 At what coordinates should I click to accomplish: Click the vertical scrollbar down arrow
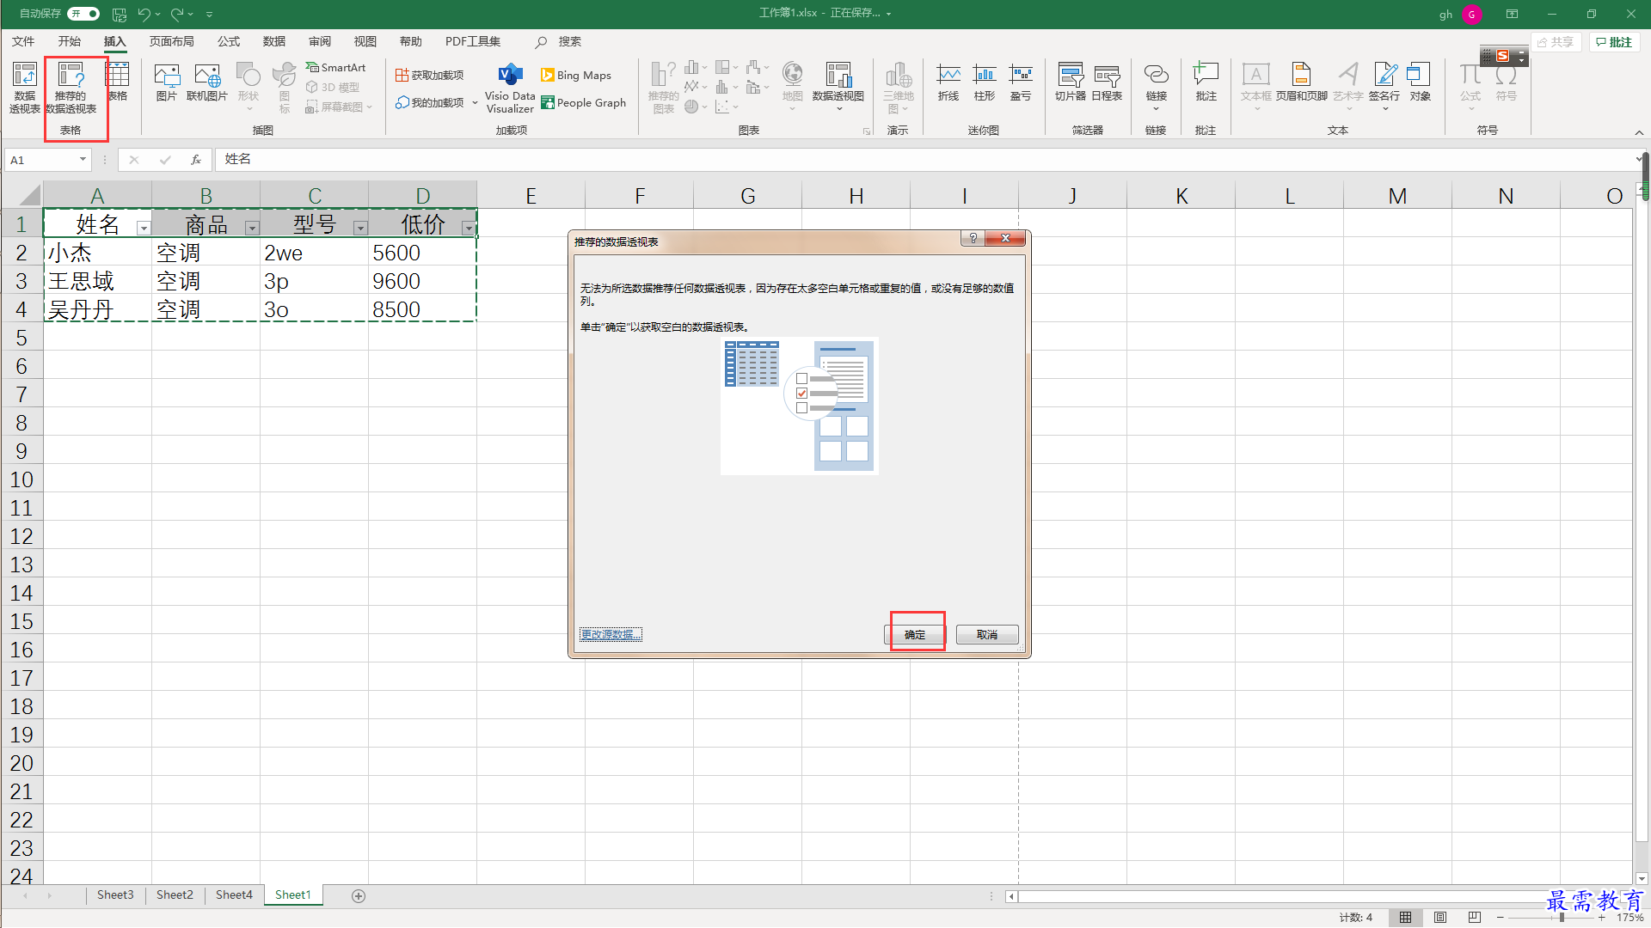point(1642,879)
